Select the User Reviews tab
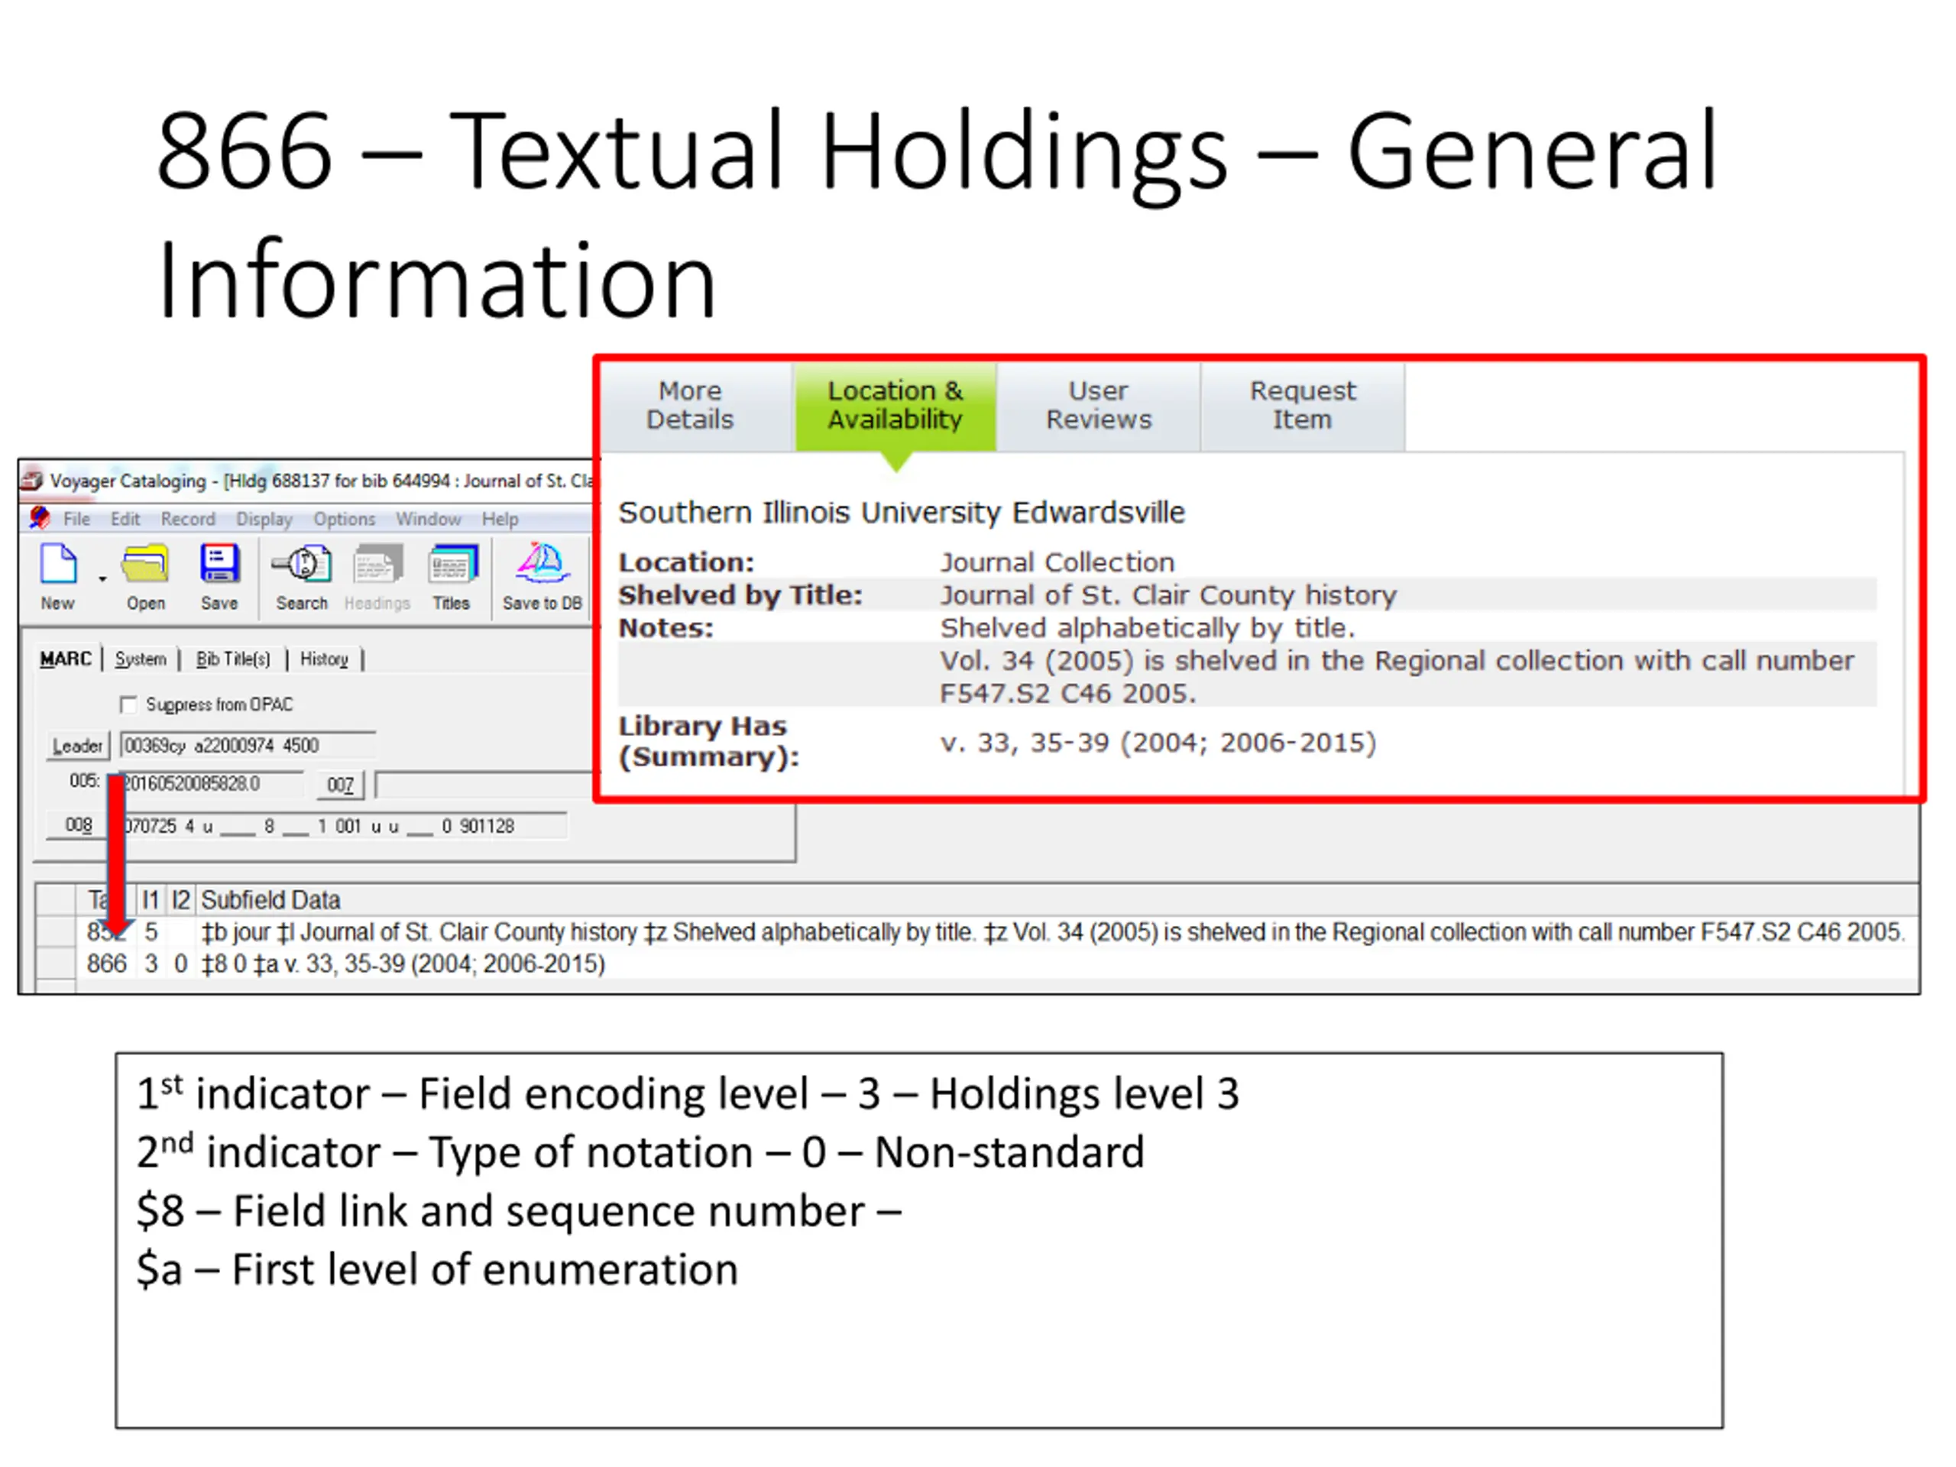 pyautogui.click(x=1098, y=405)
